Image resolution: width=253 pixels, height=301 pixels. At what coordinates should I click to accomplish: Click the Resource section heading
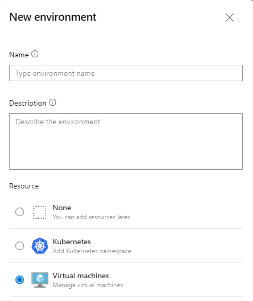pyautogui.click(x=24, y=186)
